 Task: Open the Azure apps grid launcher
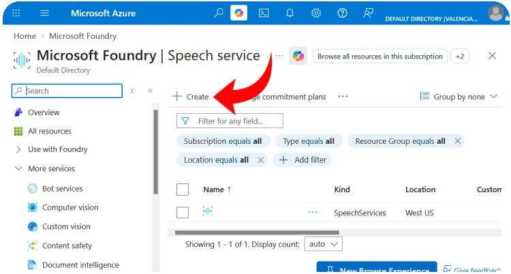tap(16, 13)
